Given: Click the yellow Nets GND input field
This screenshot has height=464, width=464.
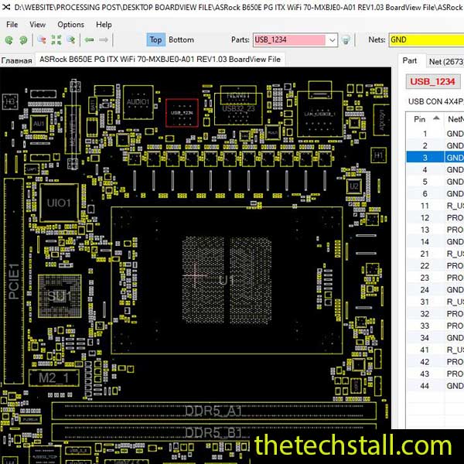Looking at the screenshot, I should [425, 39].
